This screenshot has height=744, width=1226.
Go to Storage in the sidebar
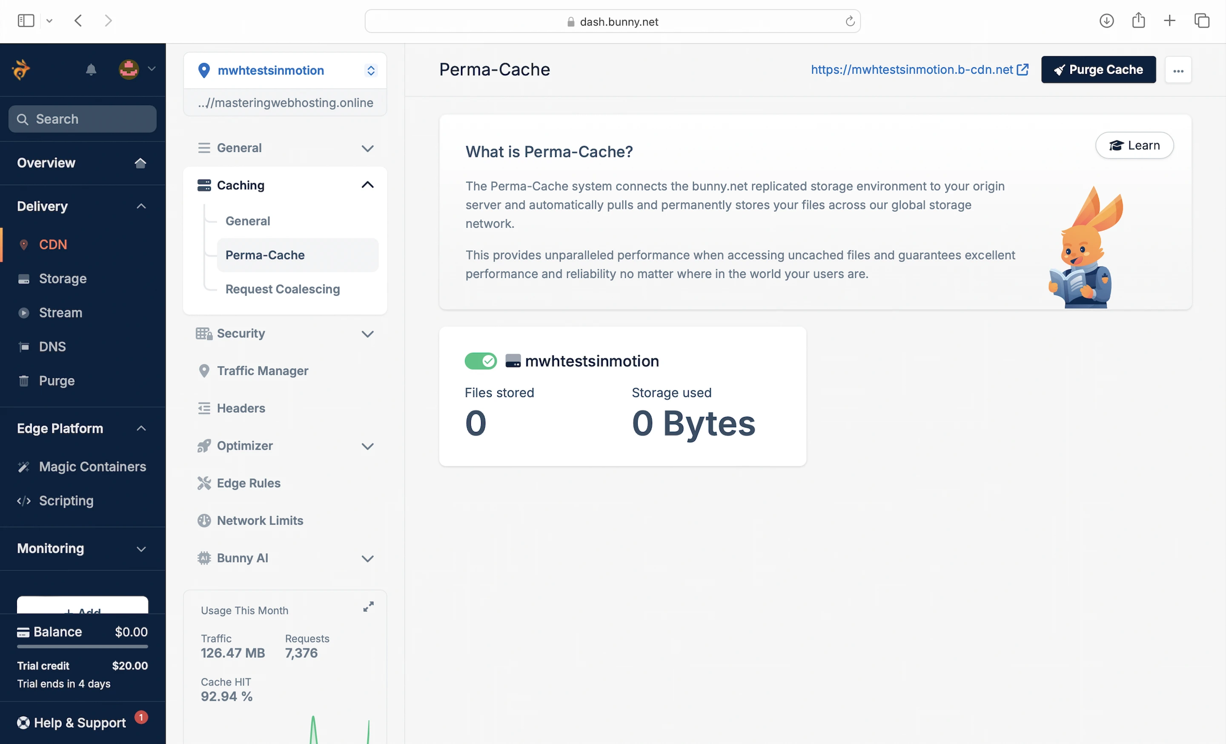point(63,279)
